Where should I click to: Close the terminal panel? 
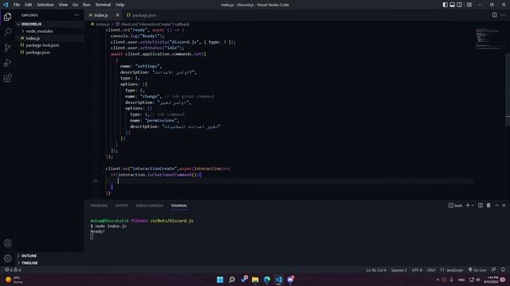[504, 205]
